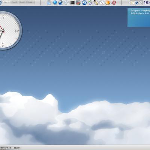Activate the 'Add New Post' taskbar entry
150x150 pixels.
10,148
